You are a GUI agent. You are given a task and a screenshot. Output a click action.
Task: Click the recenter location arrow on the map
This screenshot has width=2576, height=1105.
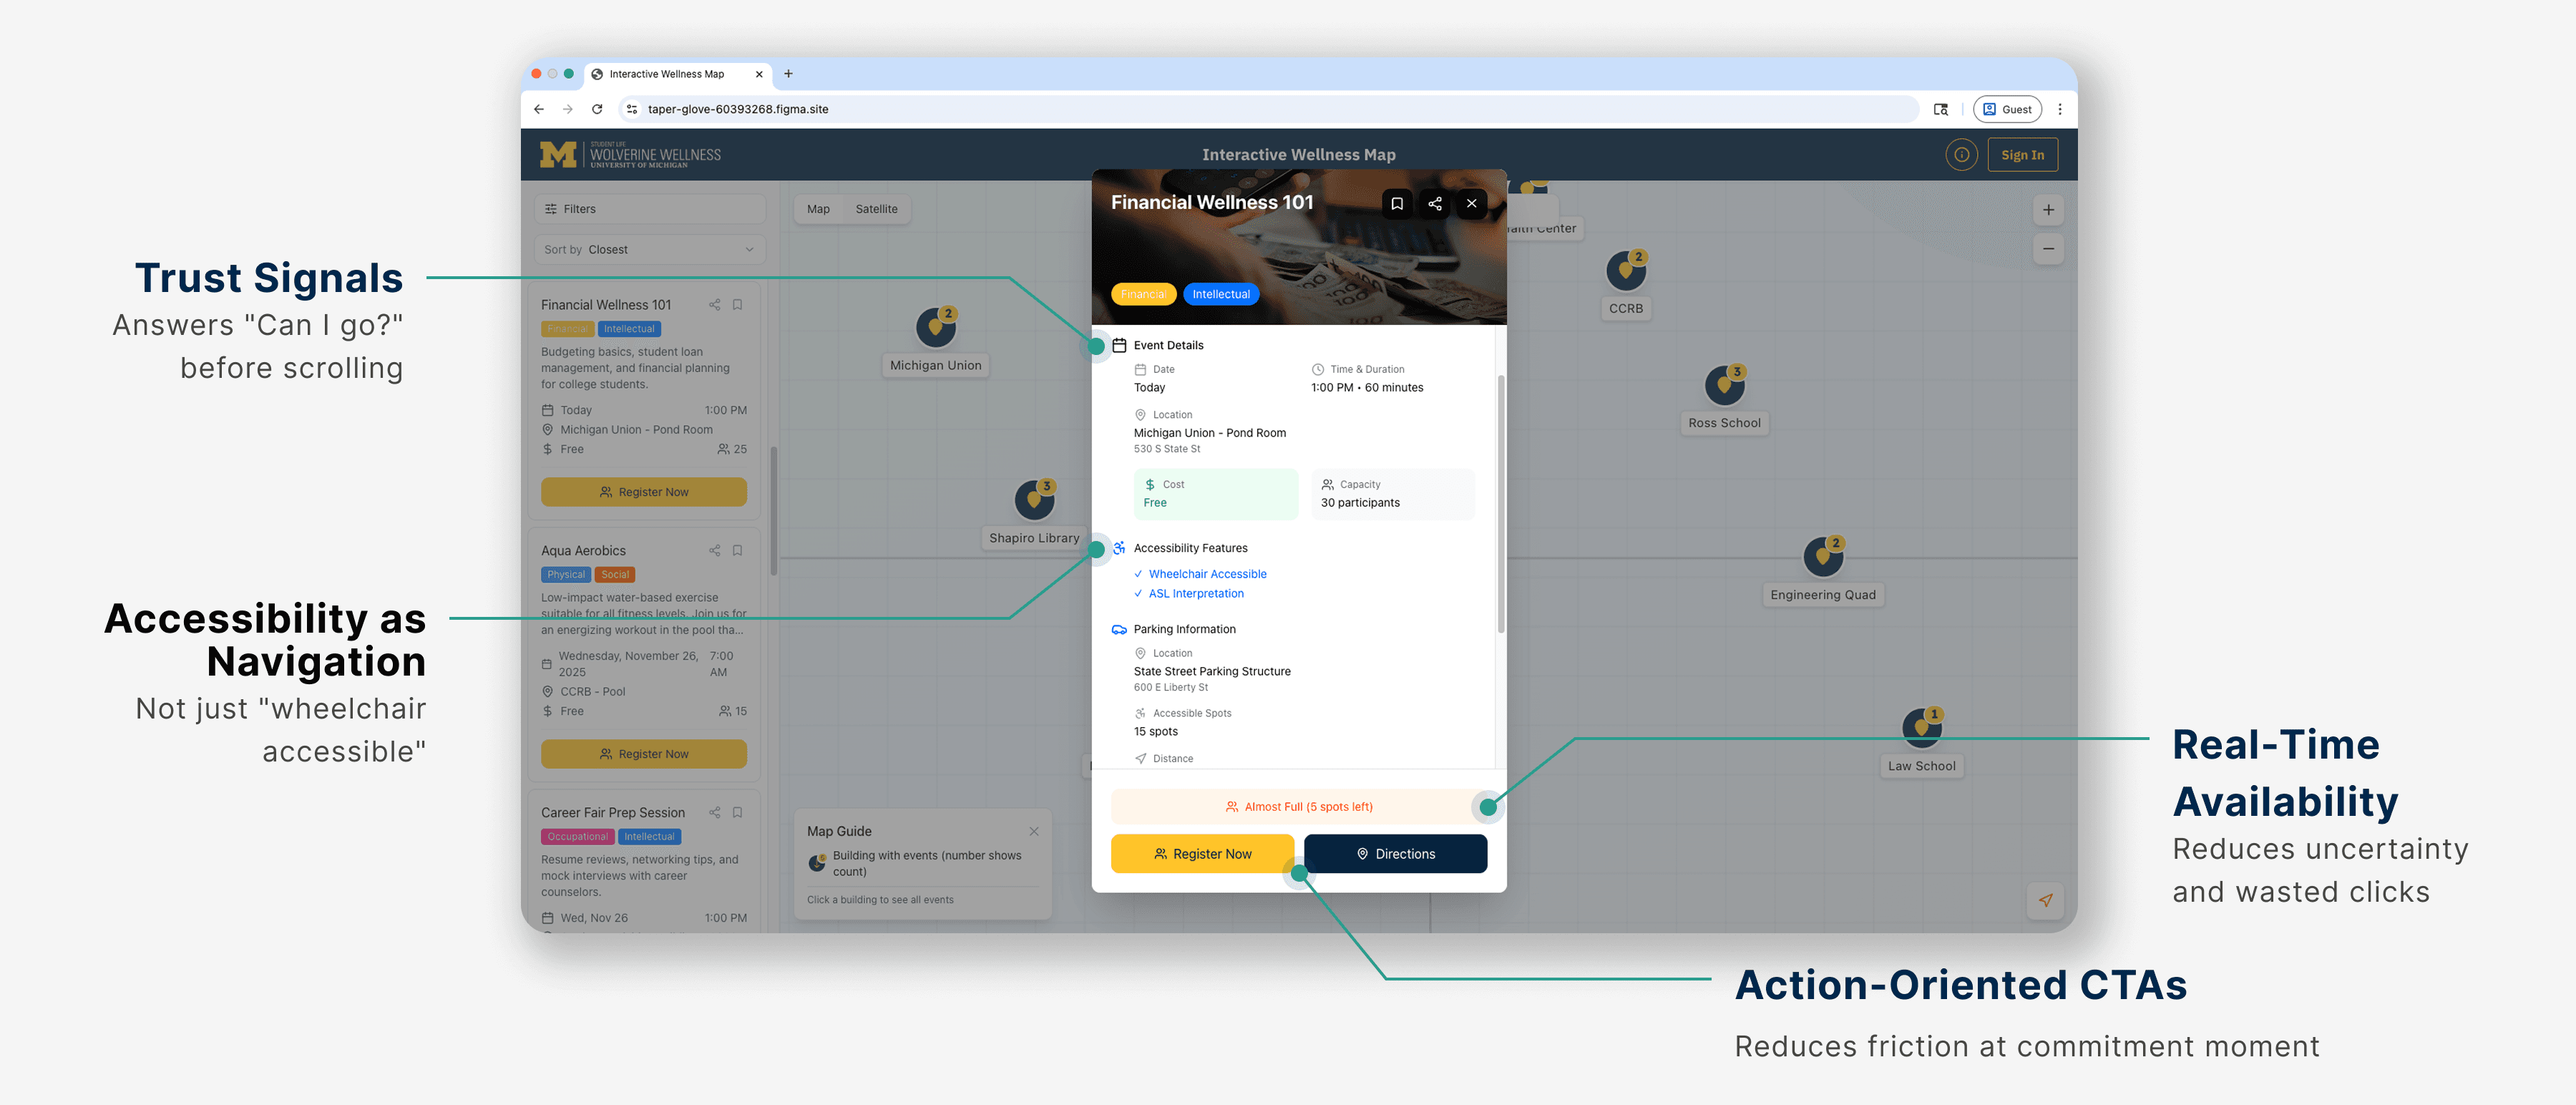click(x=2046, y=901)
